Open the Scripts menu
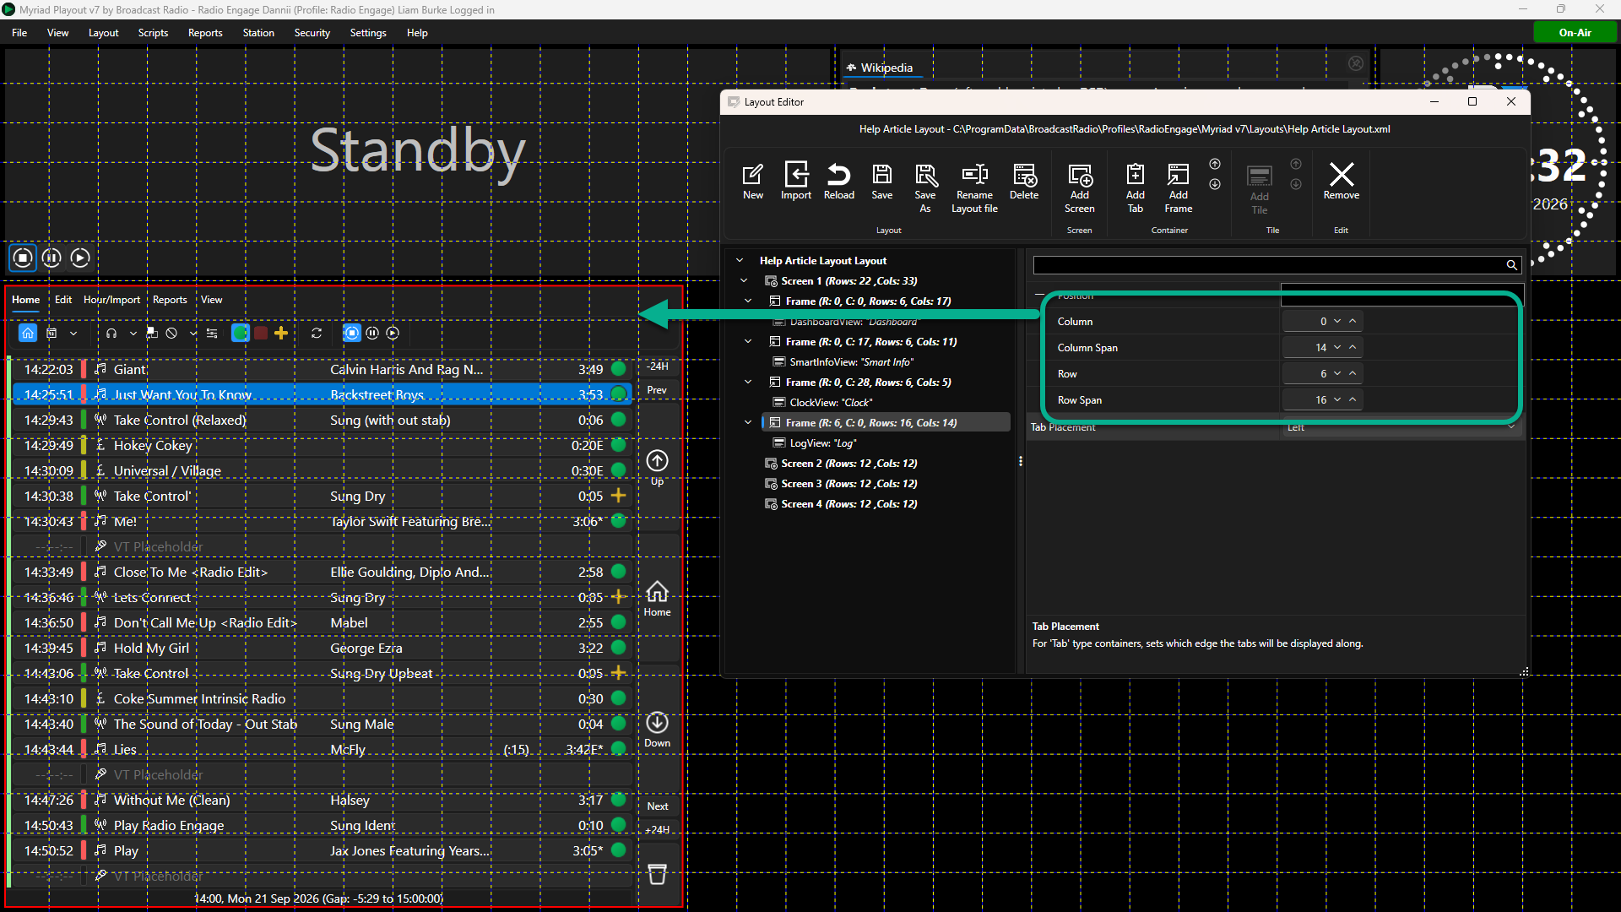 click(x=153, y=33)
